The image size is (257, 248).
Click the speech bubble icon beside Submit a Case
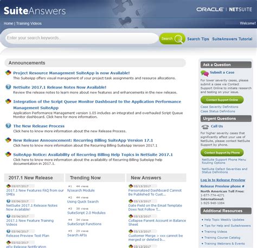tap(204, 73)
